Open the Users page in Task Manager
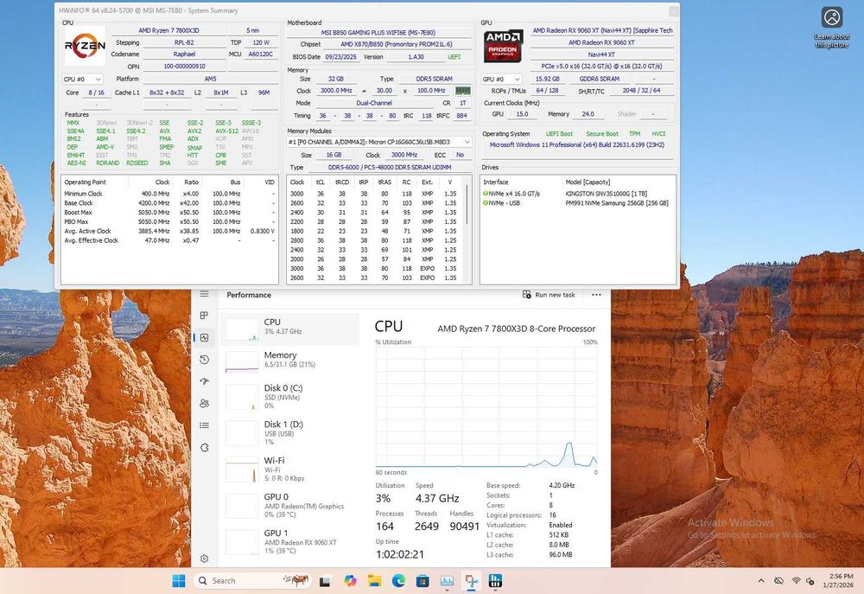Viewport: 864px width, 594px height. [x=205, y=403]
